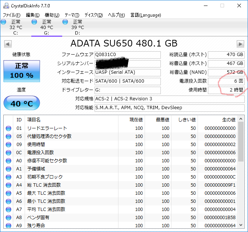Viewport: 248px width, 232px height.
Task: Click the 現在値 column header
Action: point(131,120)
